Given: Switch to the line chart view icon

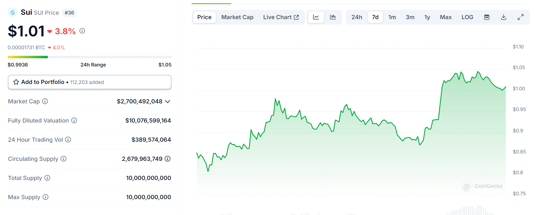Looking at the screenshot, I should (316, 17).
